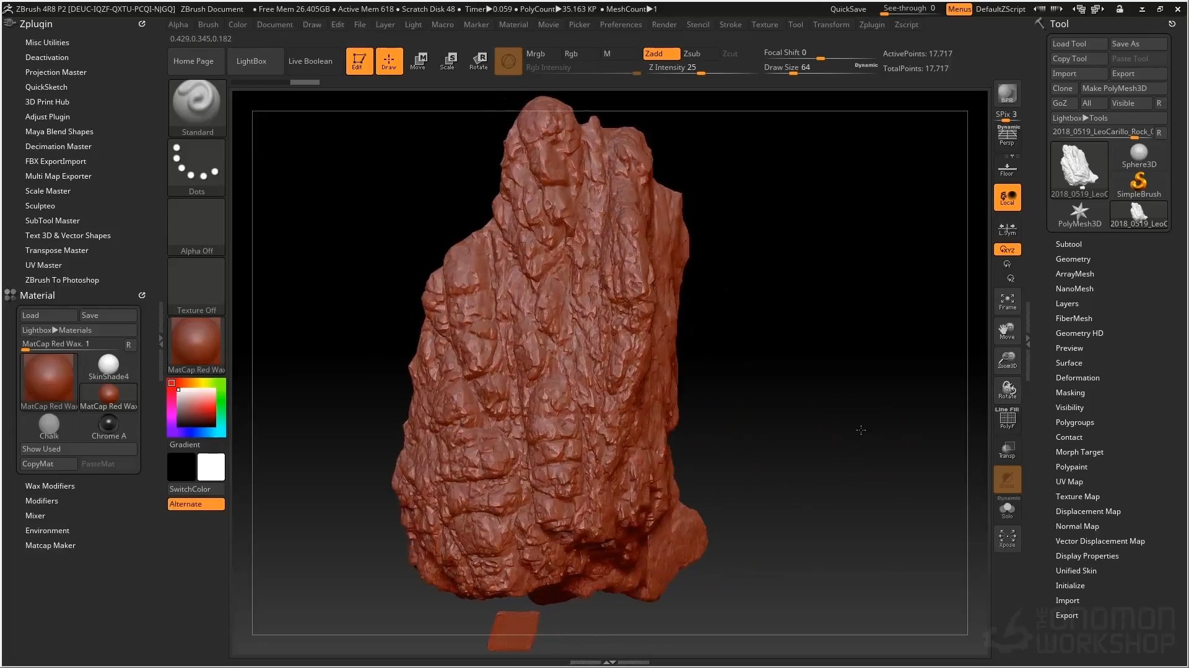Click the Frame view icon
This screenshot has height=668, width=1189.
point(1007,301)
